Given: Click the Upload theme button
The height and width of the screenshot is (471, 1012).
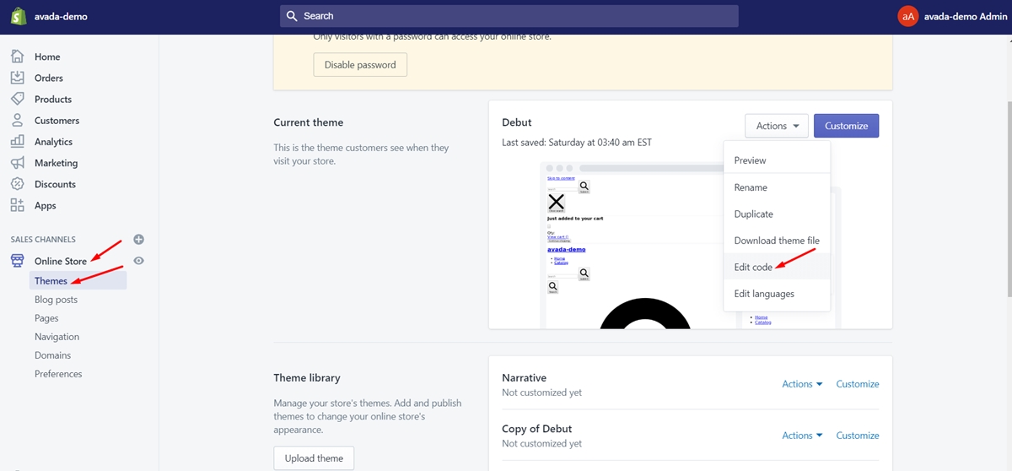Looking at the screenshot, I should pyautogui.click(x=314, y=458).
